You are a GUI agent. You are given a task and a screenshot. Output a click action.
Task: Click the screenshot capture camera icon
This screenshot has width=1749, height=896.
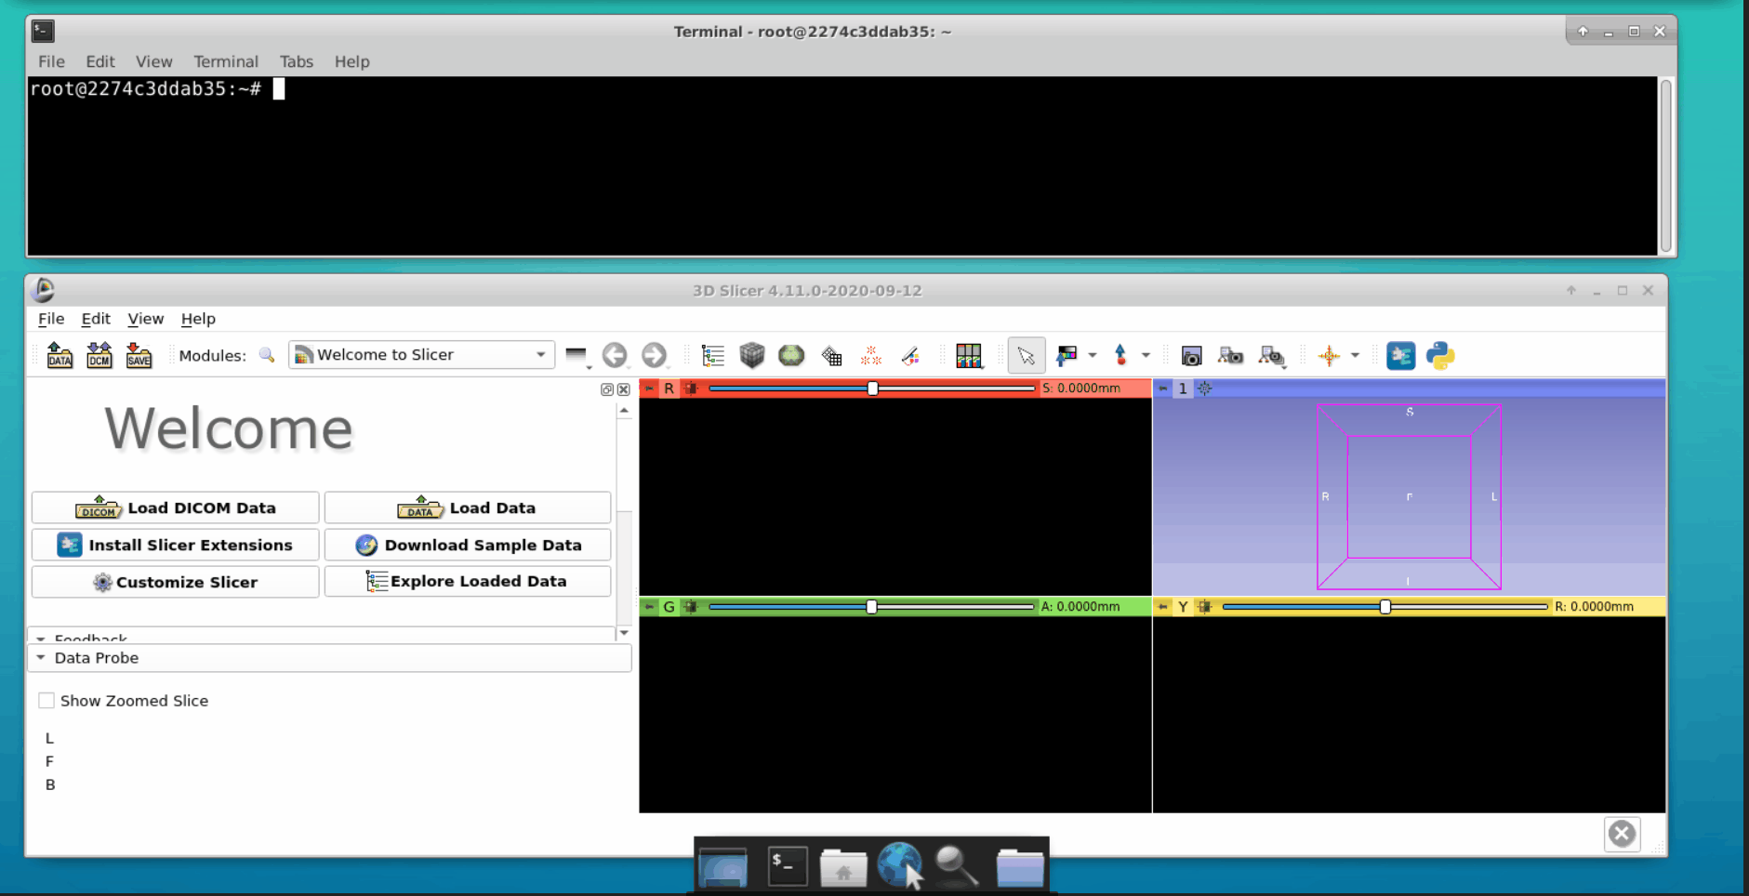click(x=1191, y=355)
